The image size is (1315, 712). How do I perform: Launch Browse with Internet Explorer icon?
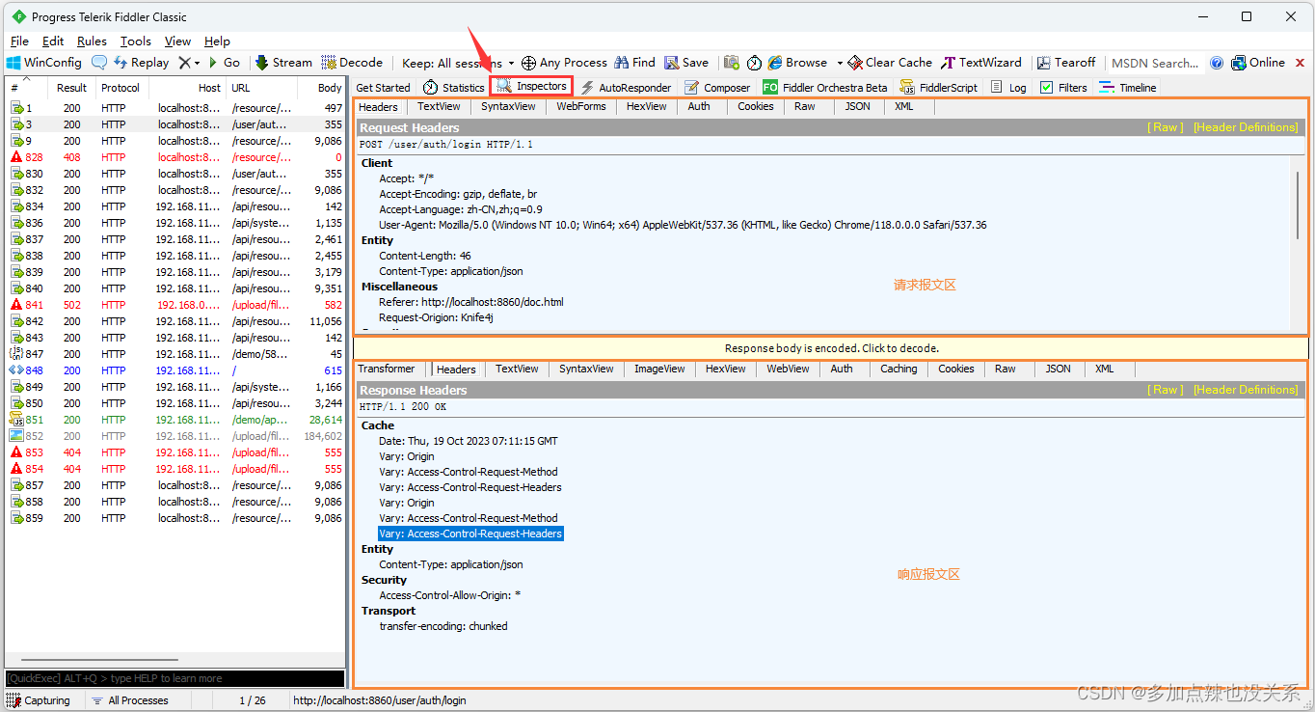tap(798, 63)
